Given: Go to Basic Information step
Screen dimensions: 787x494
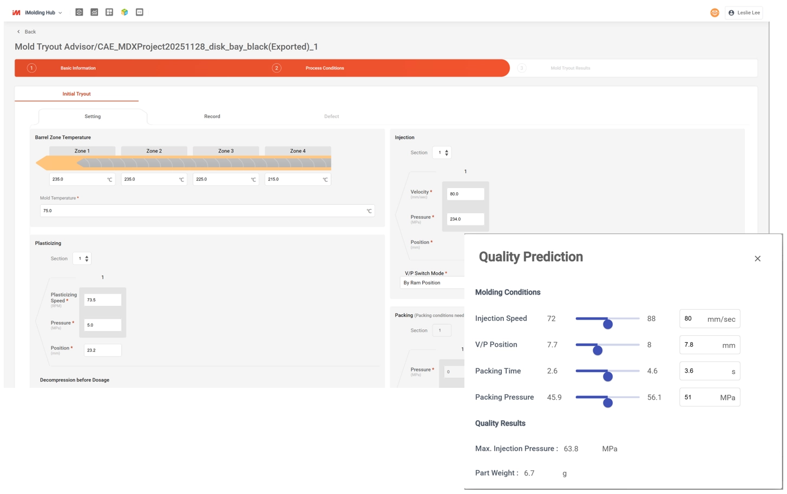Looking at the screenshot, I should point(78,68).
